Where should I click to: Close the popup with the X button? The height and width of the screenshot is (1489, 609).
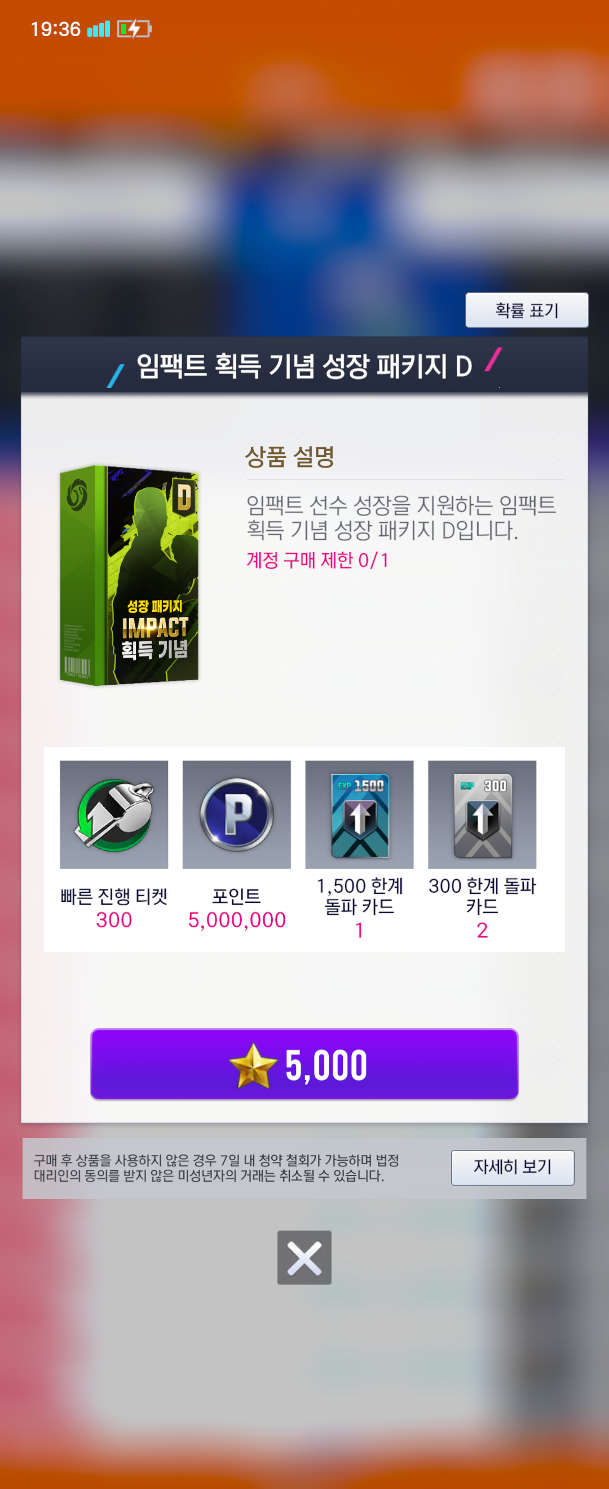coord(304,1257)
